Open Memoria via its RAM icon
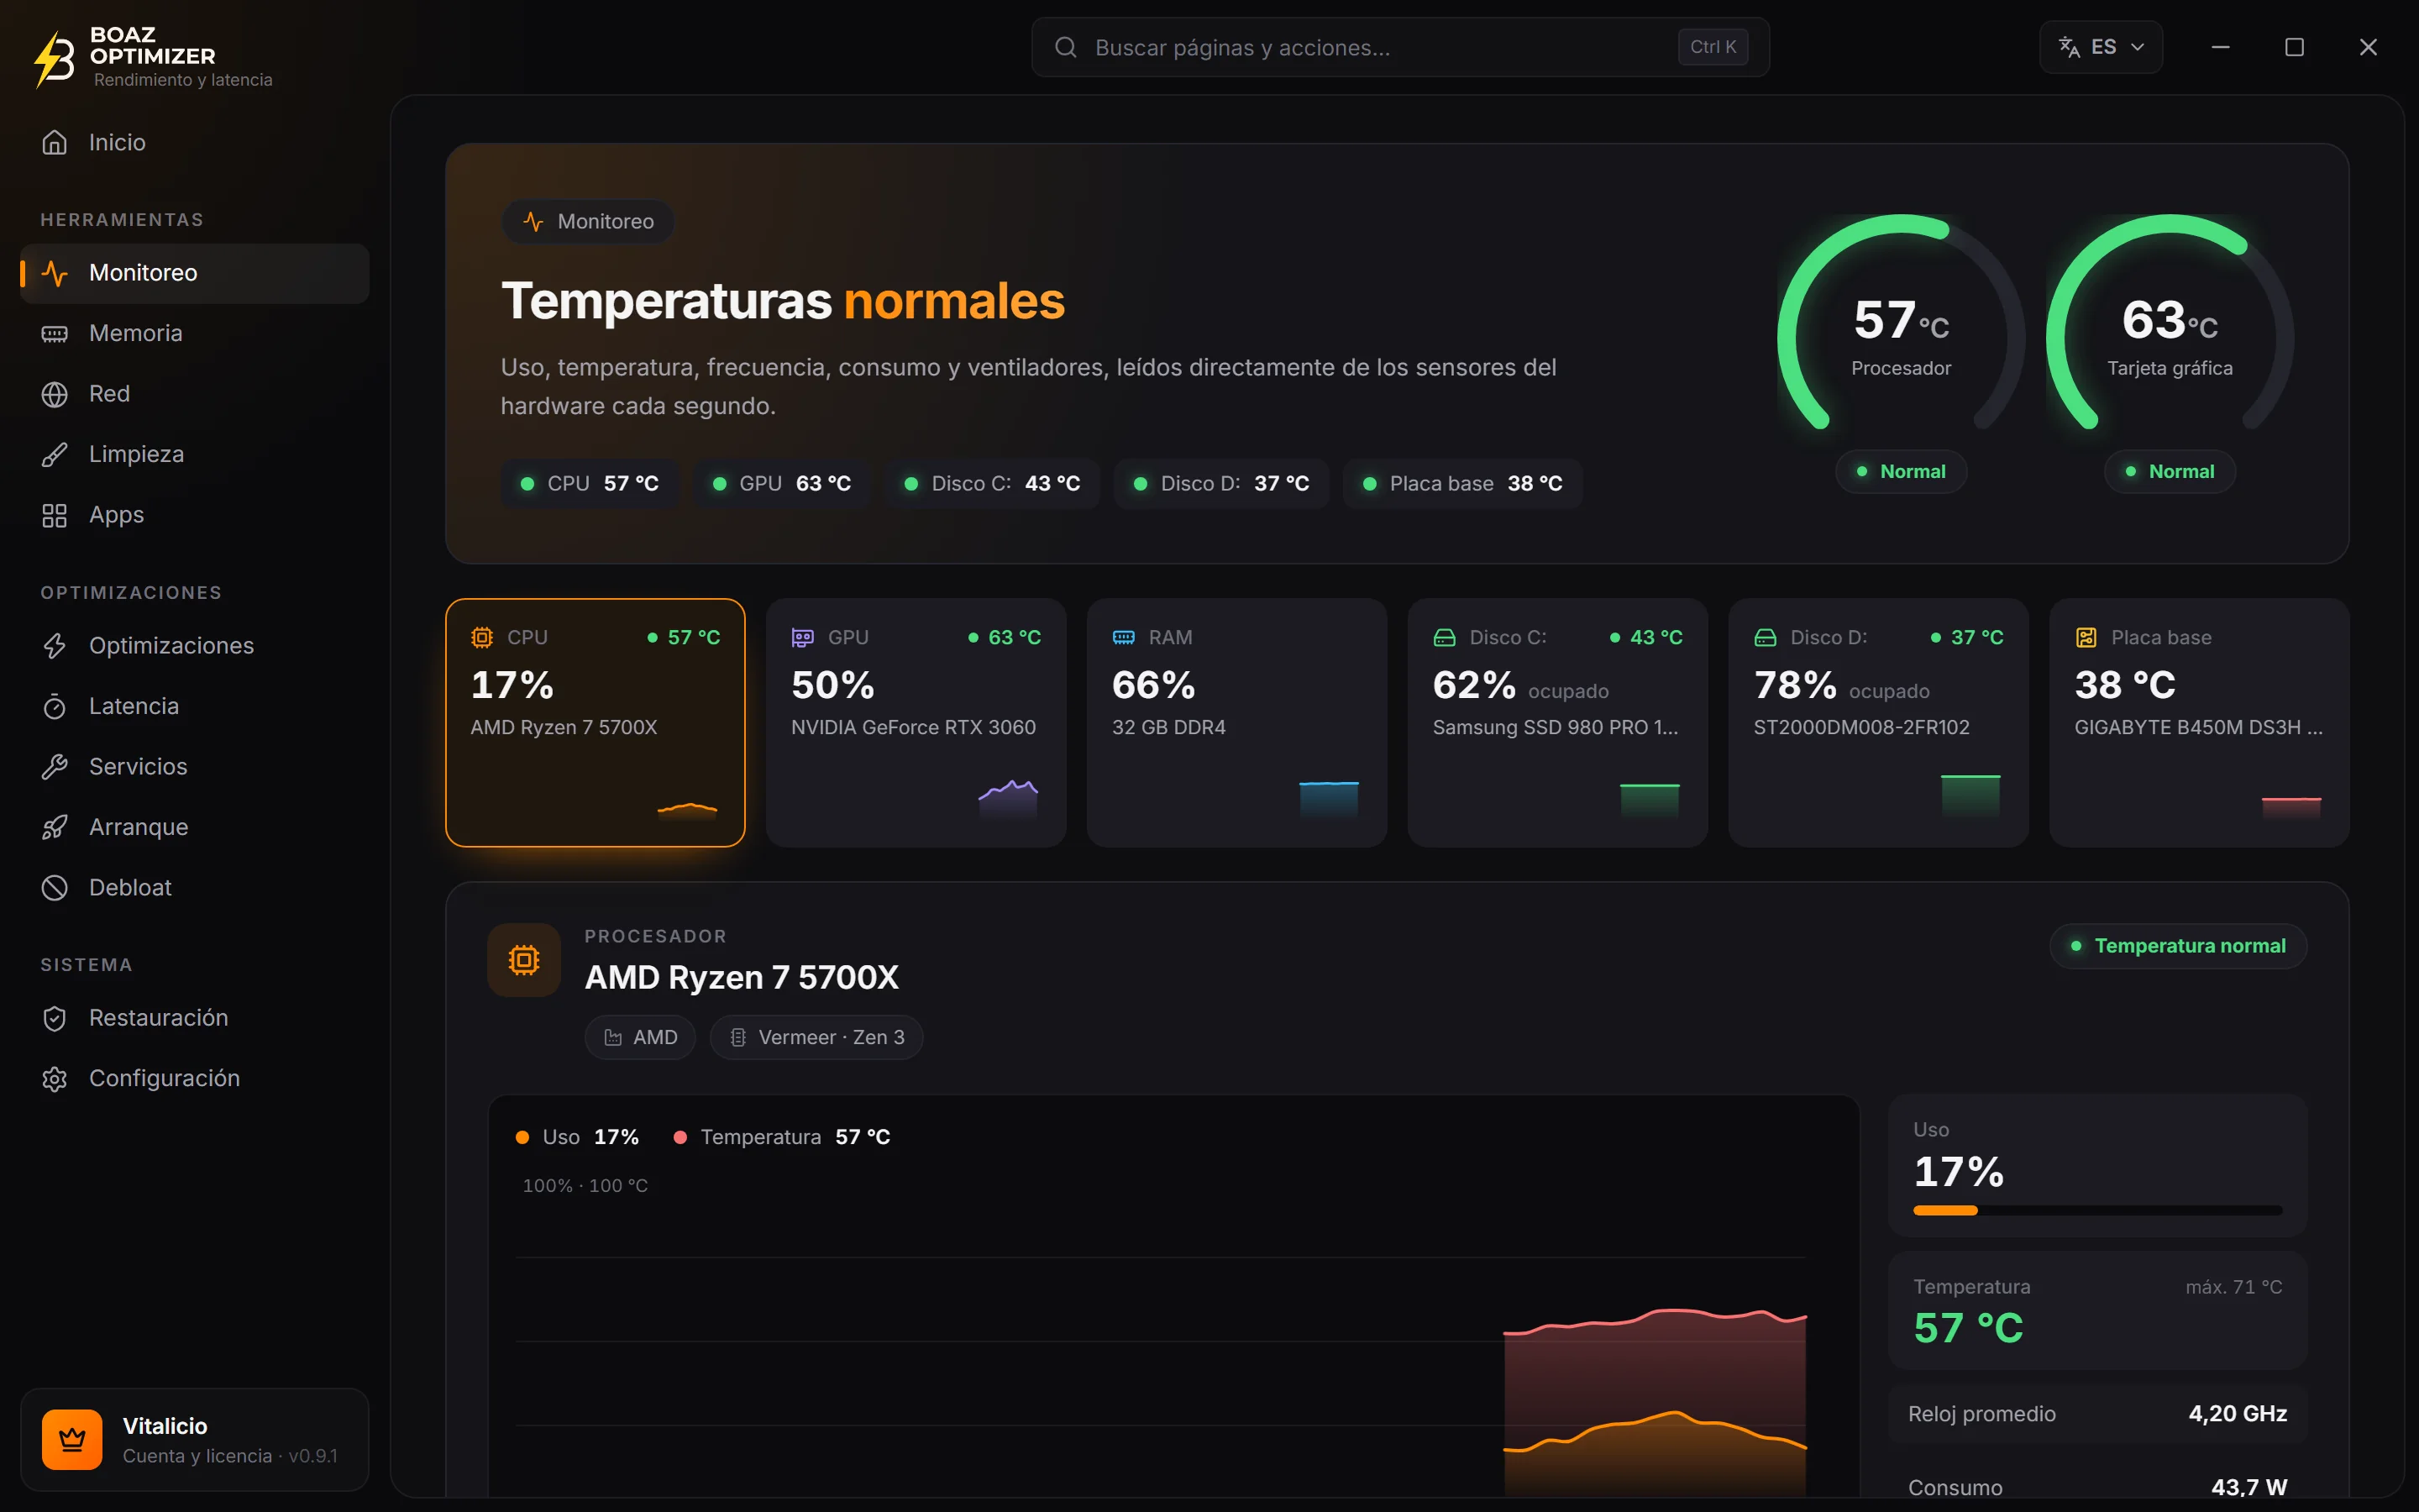The image size is (2419, 1512). [x=55, y=333]
